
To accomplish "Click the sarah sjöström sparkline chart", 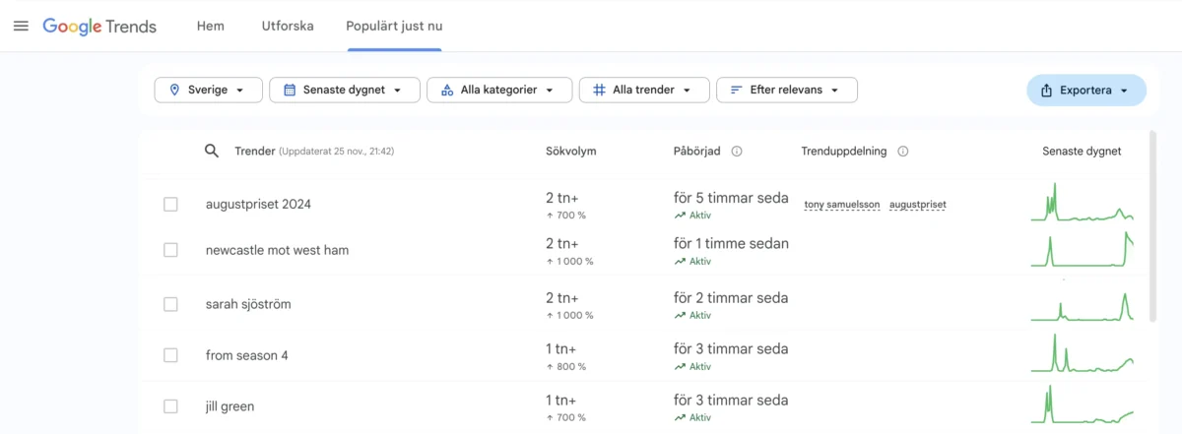I will tap(1083, 306).
